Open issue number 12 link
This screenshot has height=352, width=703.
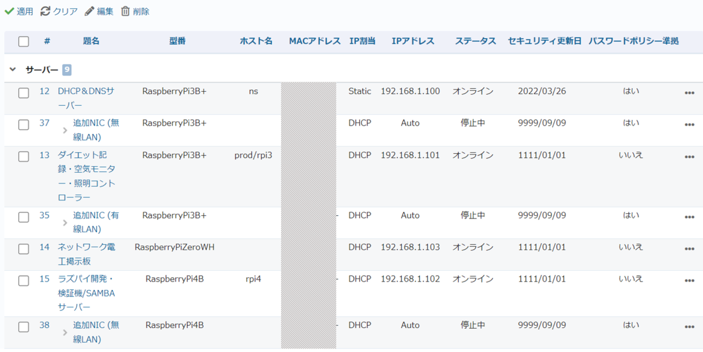pyautogui.click(x=45, y=91)
